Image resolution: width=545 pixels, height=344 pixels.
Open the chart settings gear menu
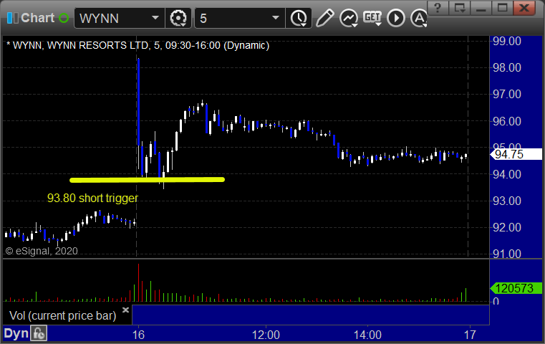178,18
